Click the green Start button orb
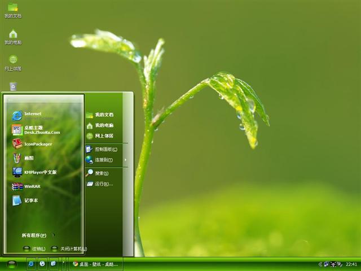 tap(11, 264)
